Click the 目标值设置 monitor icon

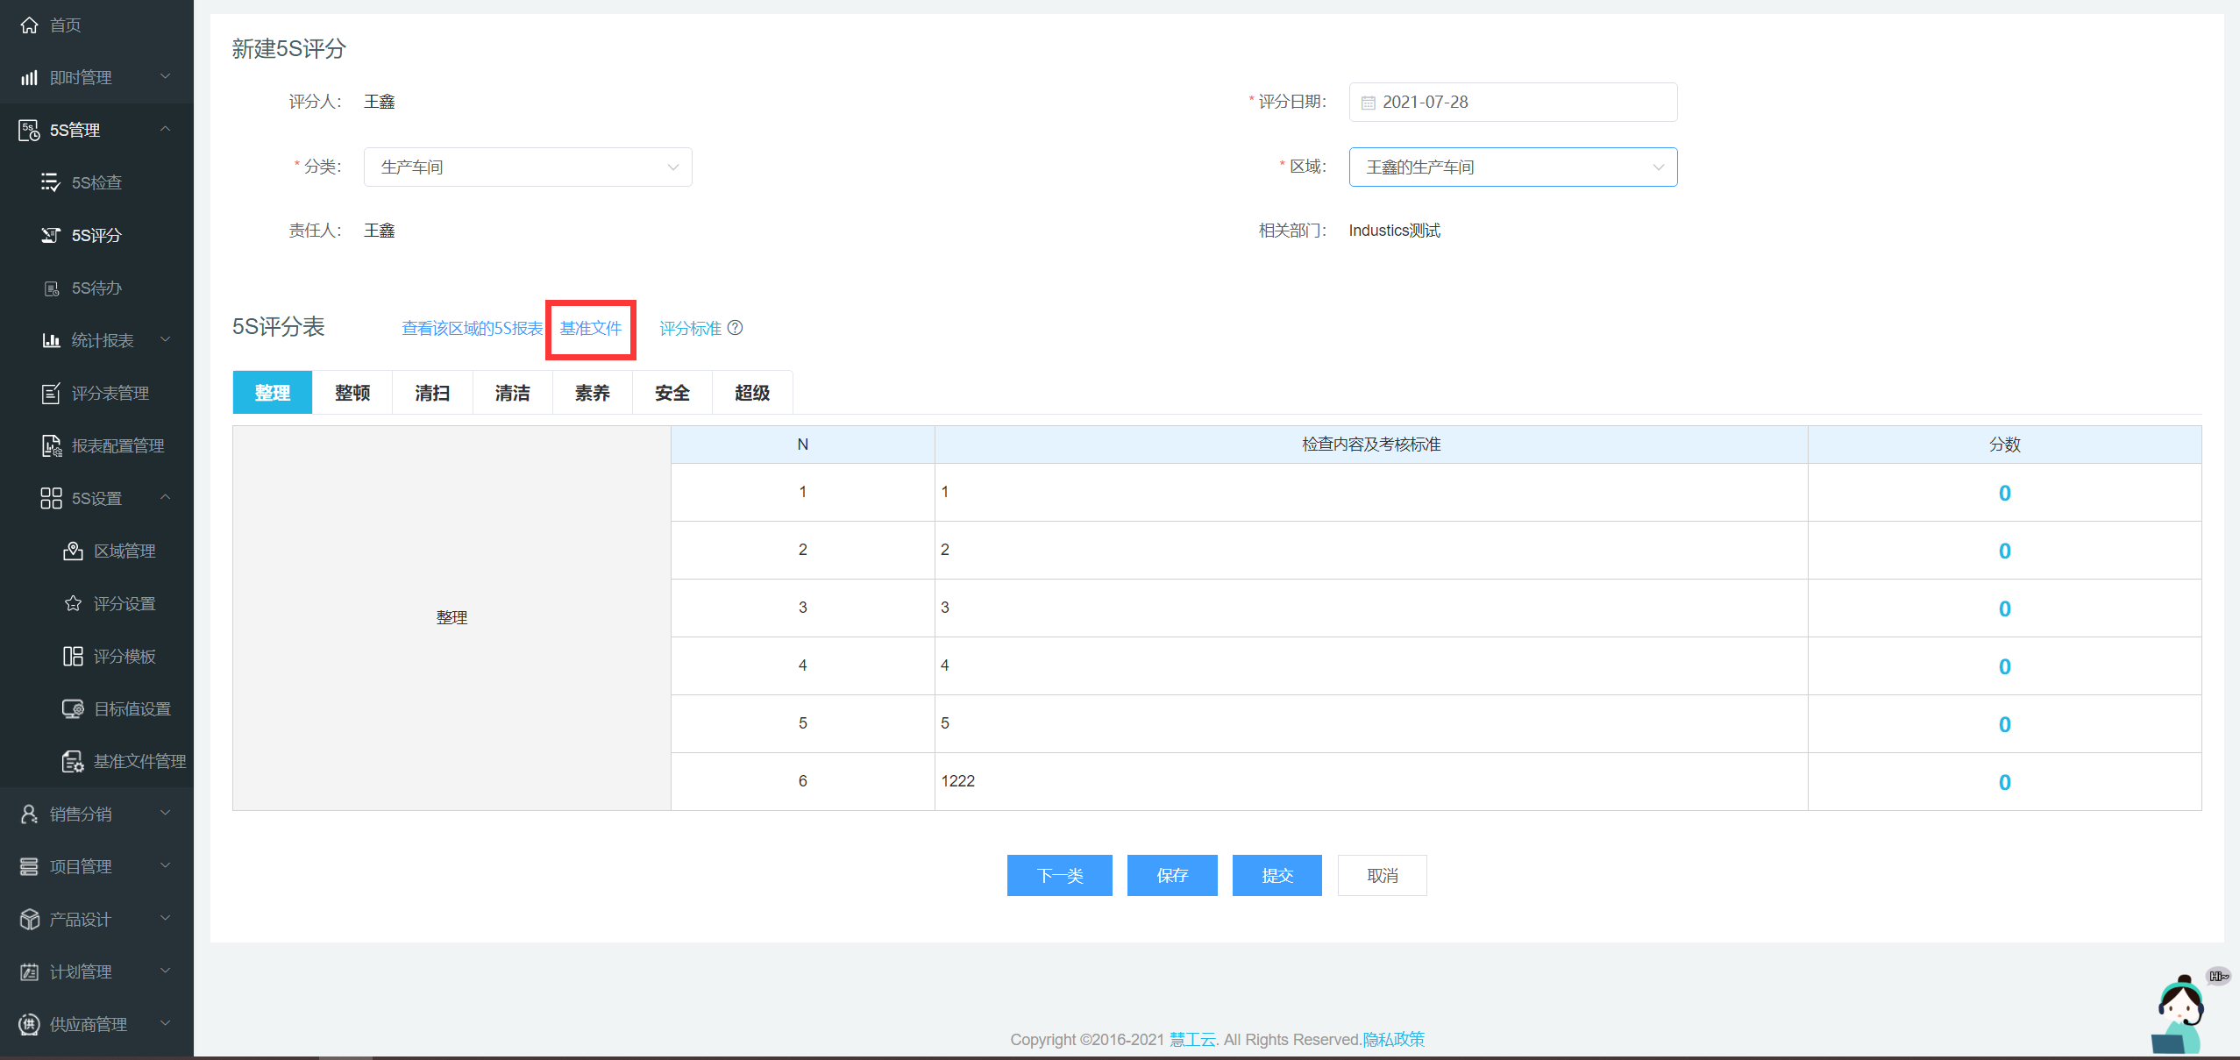coord(74,708)
